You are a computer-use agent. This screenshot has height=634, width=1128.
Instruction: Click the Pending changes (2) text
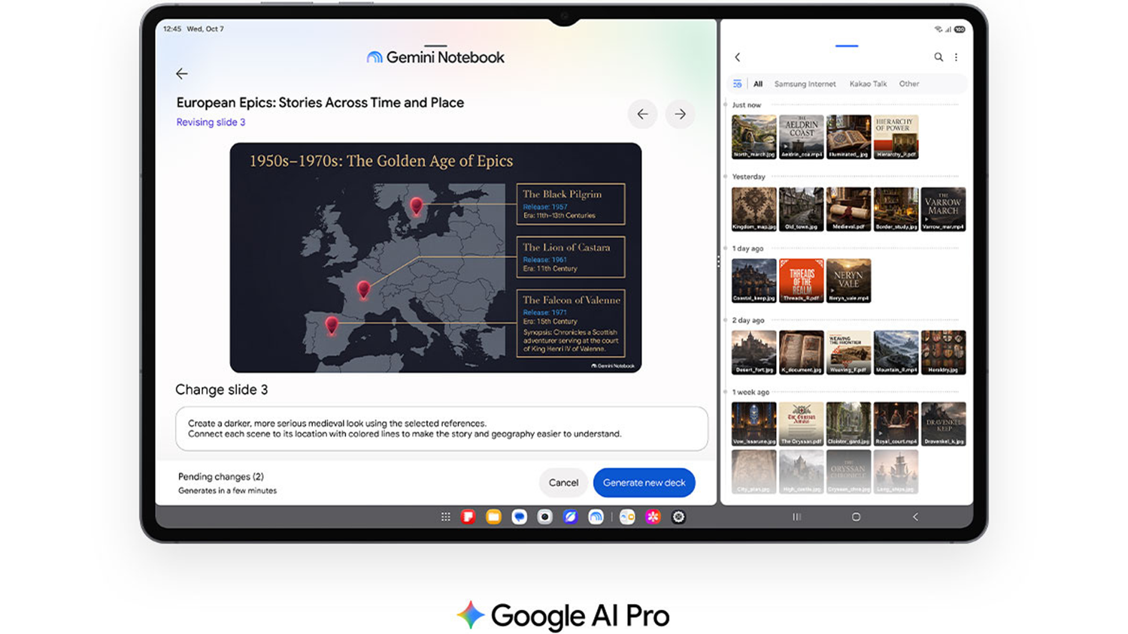point(221,476)
